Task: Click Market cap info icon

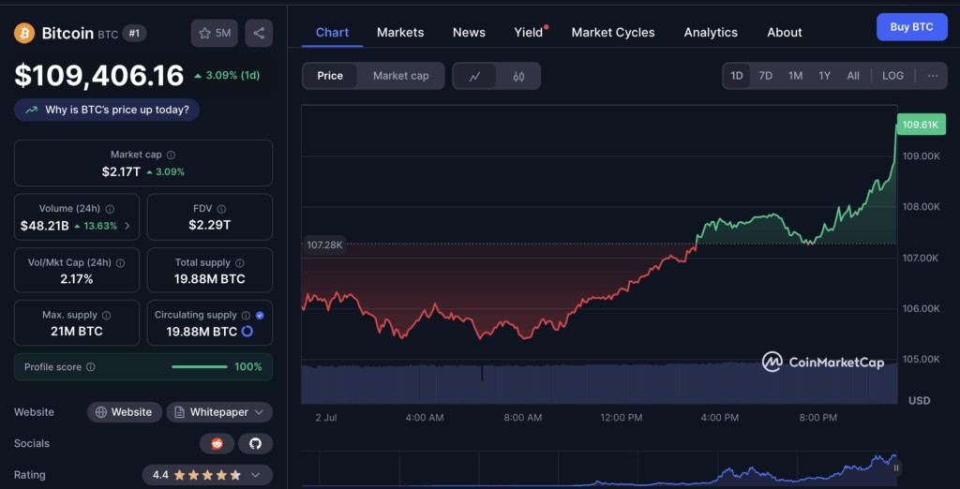Action: 171,156
